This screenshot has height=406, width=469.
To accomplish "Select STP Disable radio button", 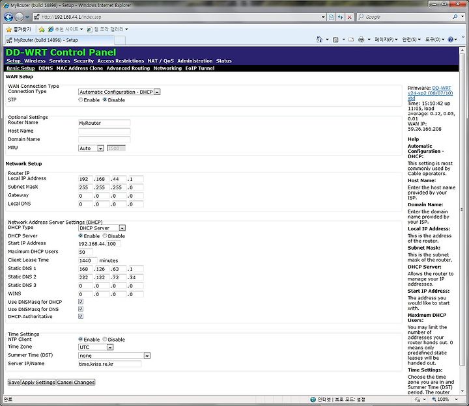I will tap(105, 100).
